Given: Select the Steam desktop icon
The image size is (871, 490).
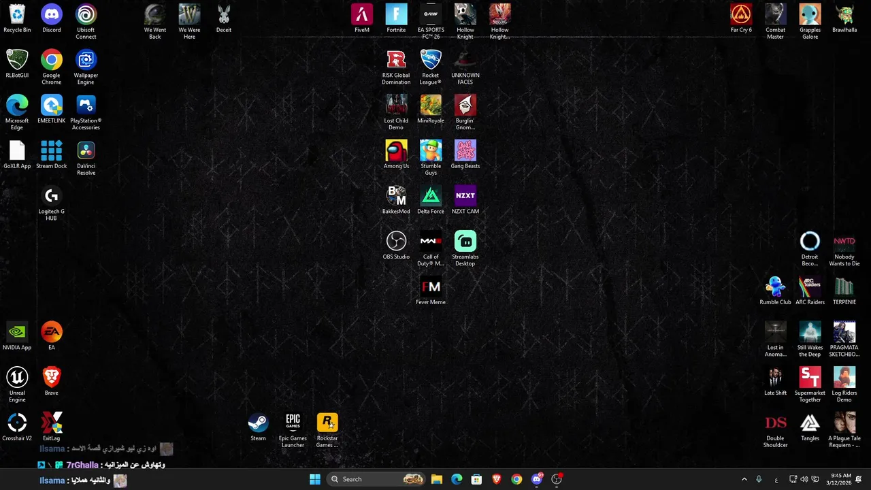Looking at the screenshot, I should (258, 427).
